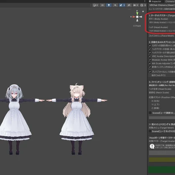Image resolution: width=175 pixels, height=175 pixels.
Task: Click the Gizmos globe icon
Action: 142,5
